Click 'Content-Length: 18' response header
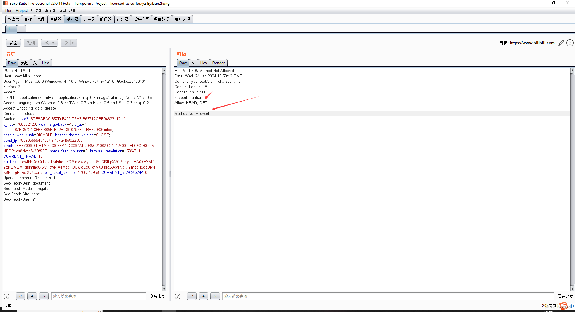 [191, 87]
